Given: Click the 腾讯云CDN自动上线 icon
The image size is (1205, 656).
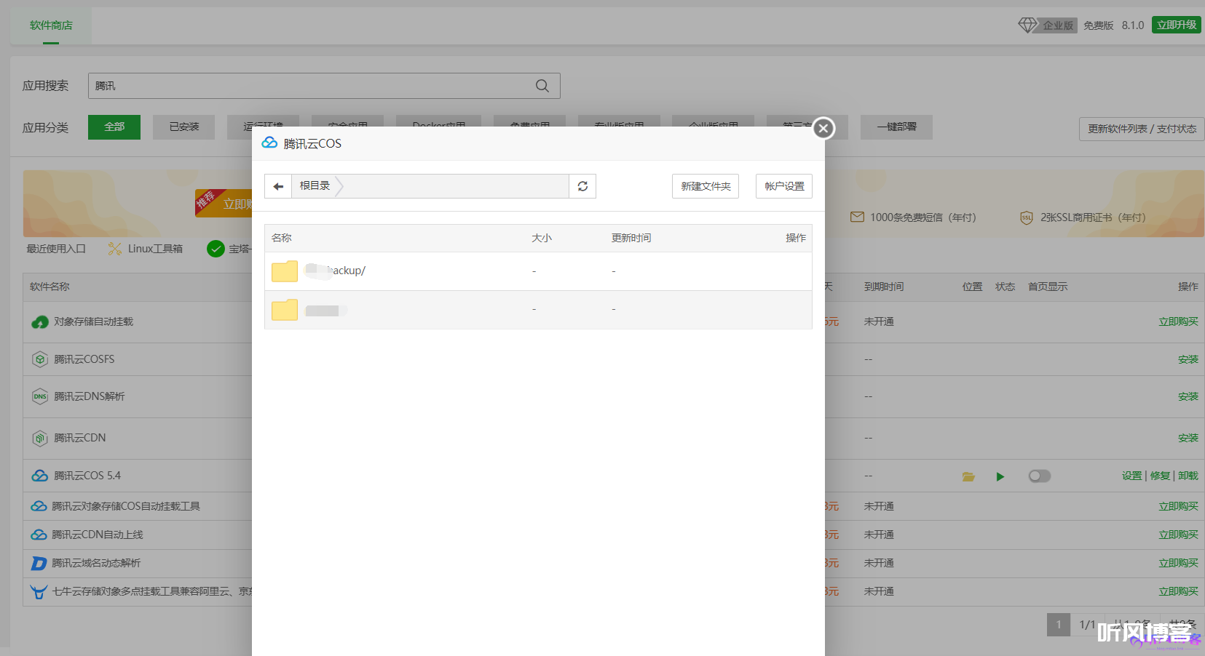Looking at the screenshot, I should click(x=39, y=535).
